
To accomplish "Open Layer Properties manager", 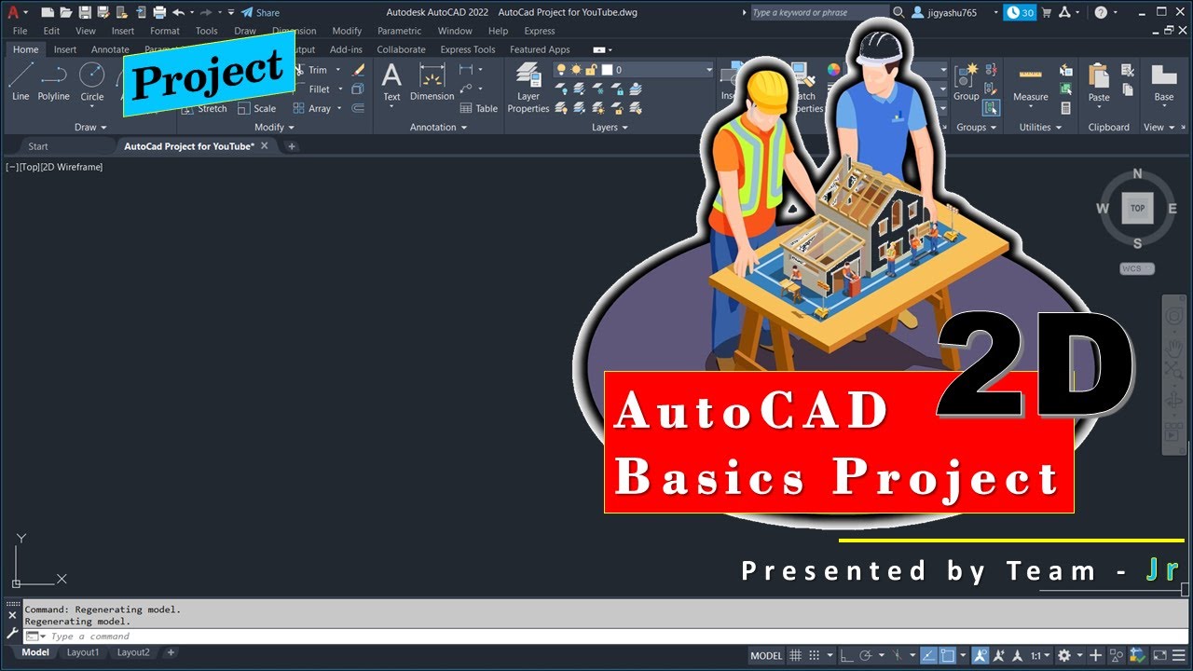I will 528,88.
